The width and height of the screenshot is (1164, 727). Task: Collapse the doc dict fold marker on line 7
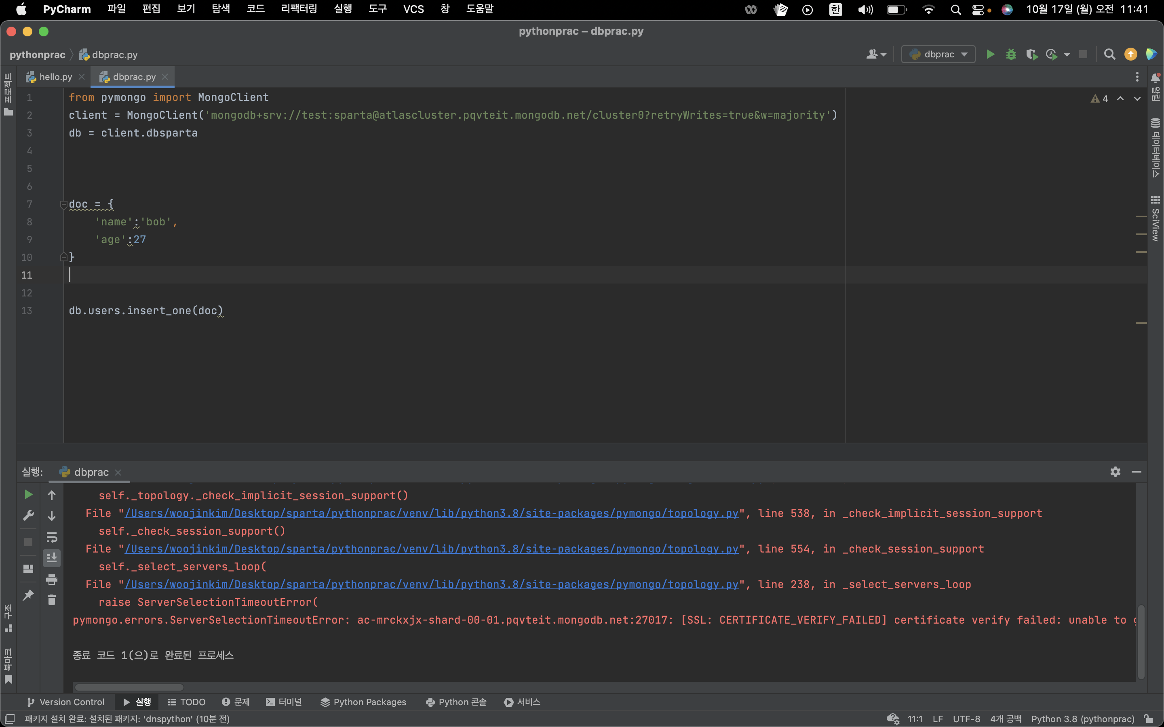[63, 204]
